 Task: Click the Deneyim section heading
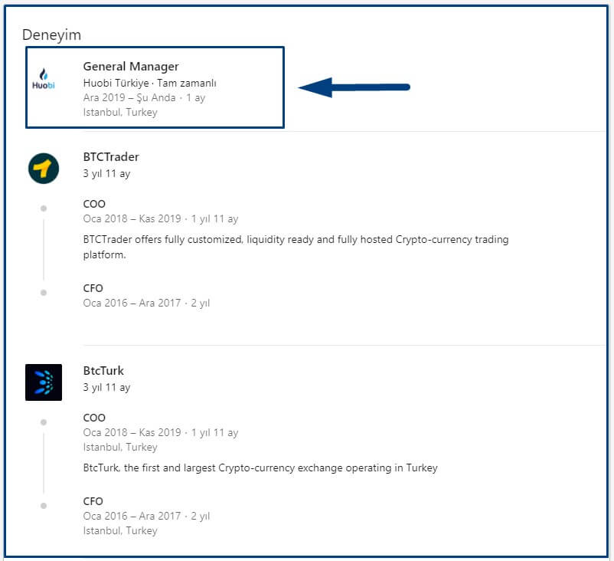[x=51, y=34]
